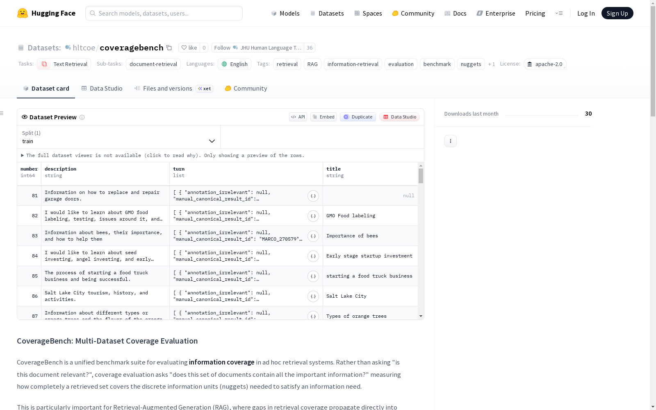Expand the full dataset viewer unavailable notice
Screen dimensions: 656x410
[163, 155]
